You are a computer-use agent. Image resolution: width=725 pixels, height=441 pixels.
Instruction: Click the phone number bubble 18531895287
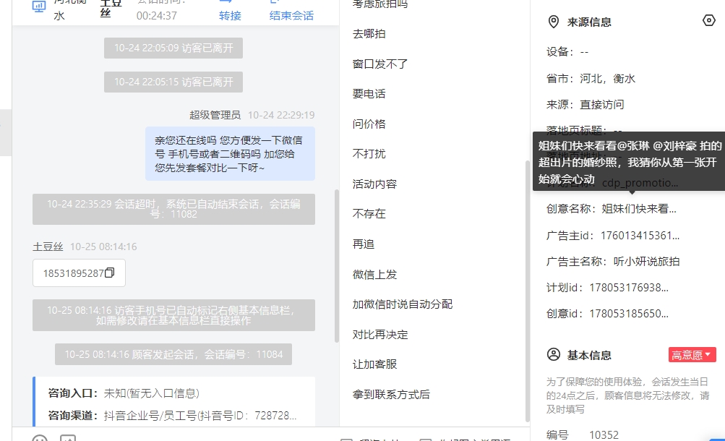(x=79, y=273)
